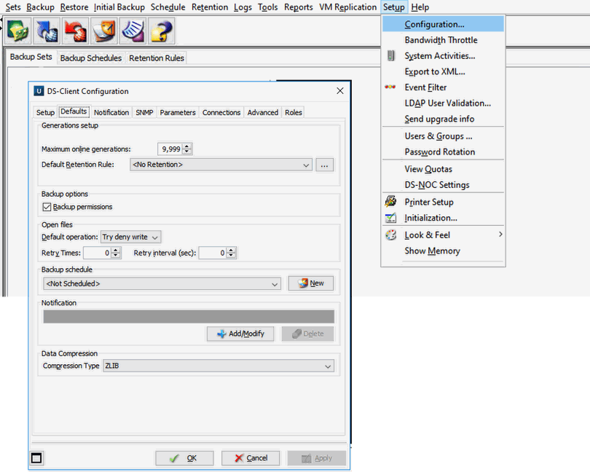Viewport: 590px width, 472px height.
Task: Open Users & Groups ... menu entry
Action: click(x=444, y=136)
